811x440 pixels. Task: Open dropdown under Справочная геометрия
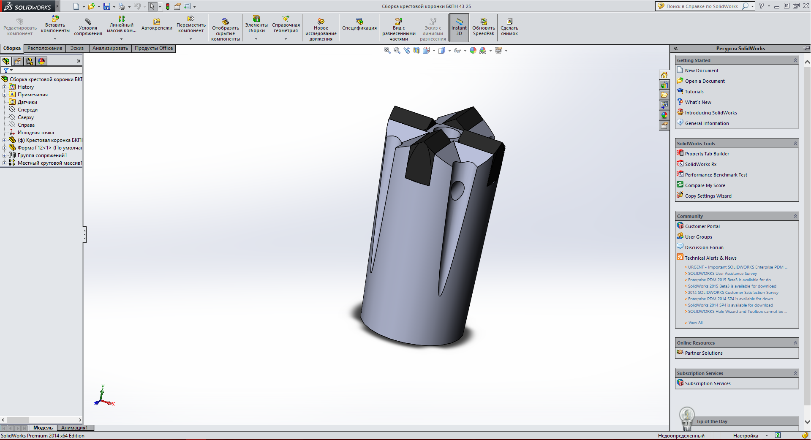[x=286, y=39]
